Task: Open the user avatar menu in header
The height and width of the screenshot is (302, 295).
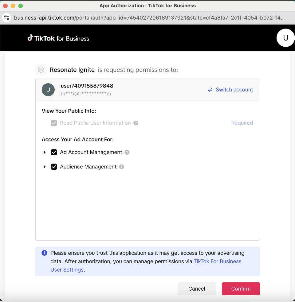Action: coord(285,38)
